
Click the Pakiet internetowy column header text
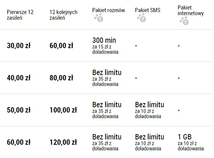point(191,10)
